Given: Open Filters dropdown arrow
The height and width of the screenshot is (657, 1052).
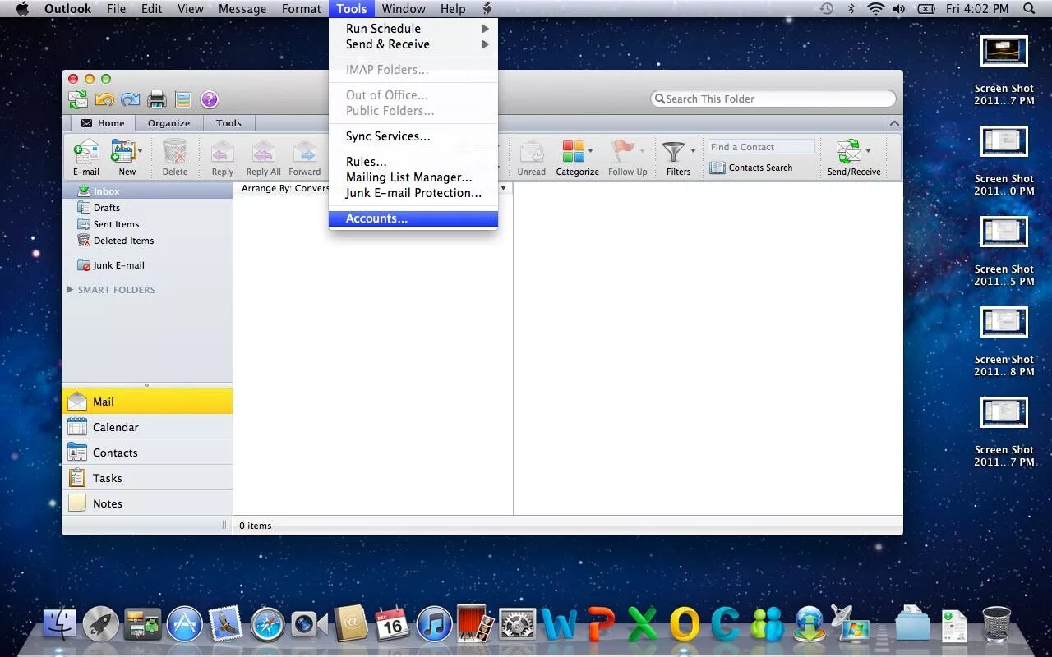Looking at the screenshot, I should (x=693, y=151).
